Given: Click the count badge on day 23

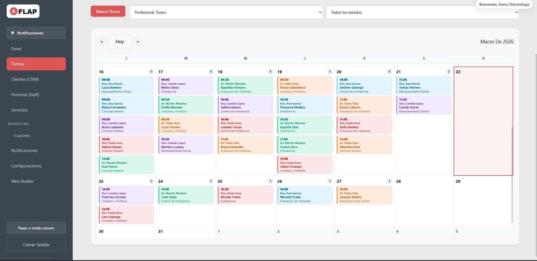Looking at the screenshot, I should [151, 181].
